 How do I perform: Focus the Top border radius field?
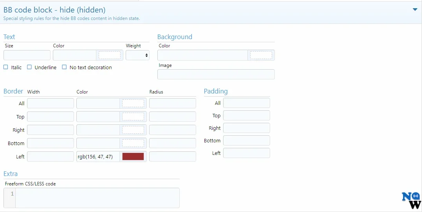pyautogui.click(x=172, y=117)
